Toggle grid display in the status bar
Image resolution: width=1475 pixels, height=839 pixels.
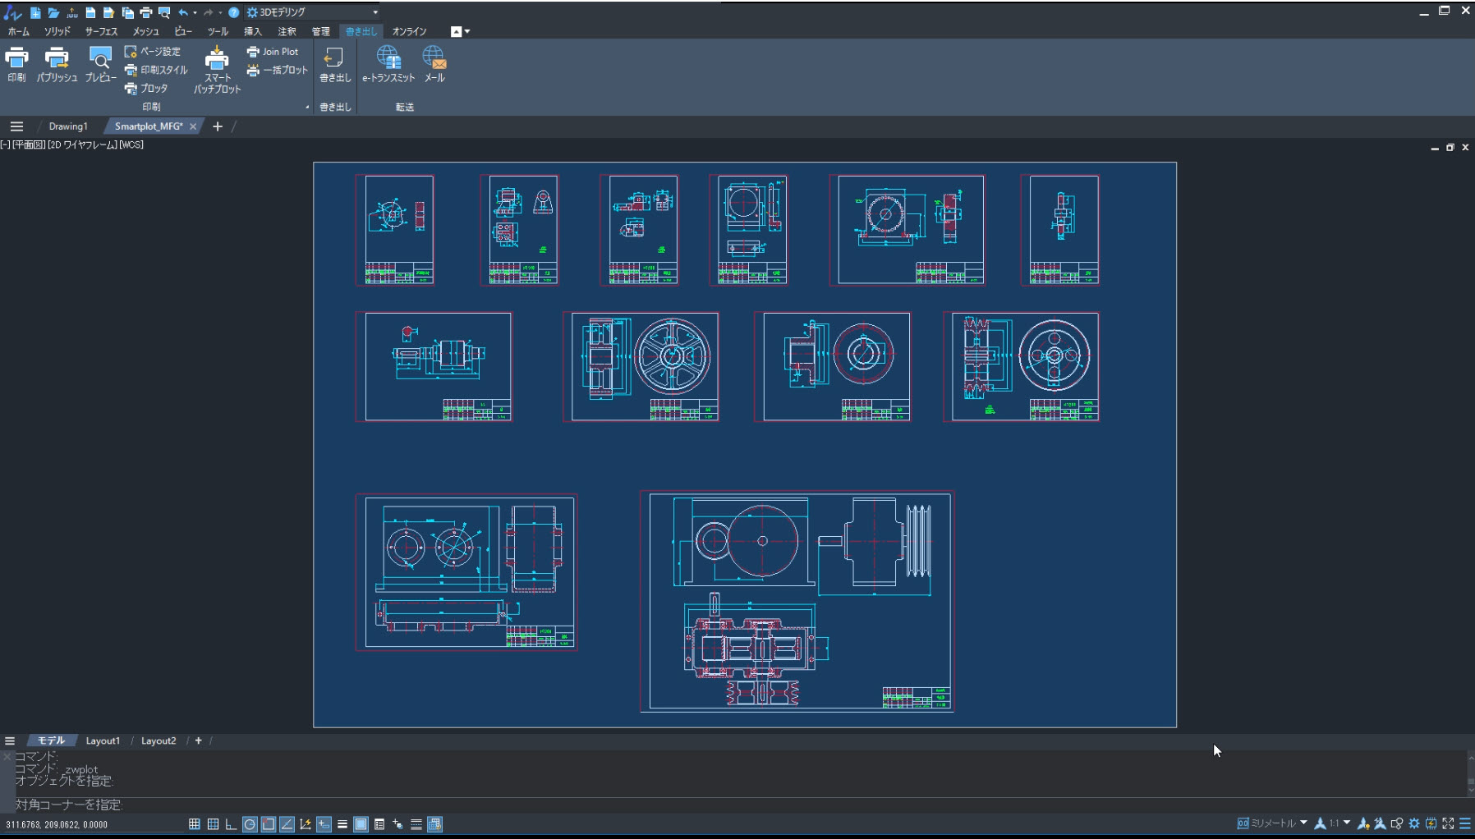pyautogui.click(x=213, y=823)
